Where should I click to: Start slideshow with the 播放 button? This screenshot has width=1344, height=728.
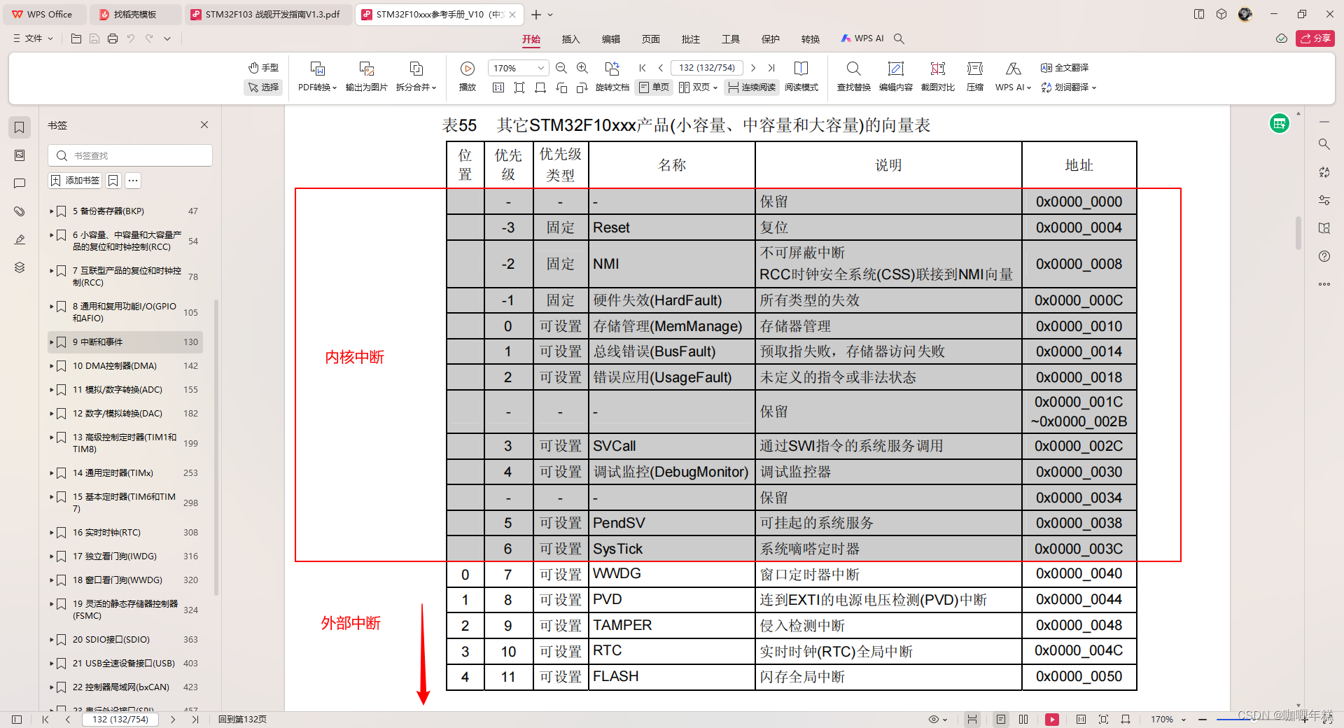tap(467, 77)
